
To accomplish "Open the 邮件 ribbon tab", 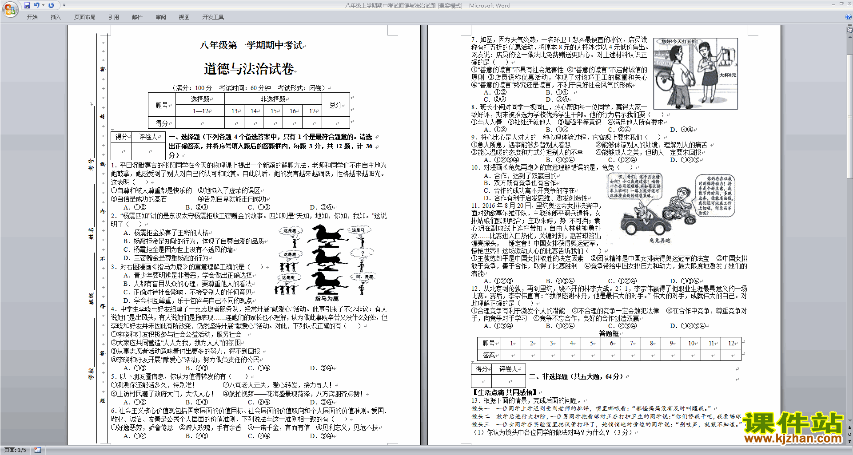I will 137,17.
